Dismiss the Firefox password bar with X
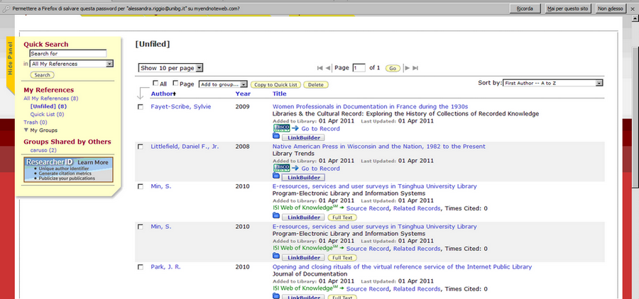Screen dimensions: 639x299 pos(633,7)
